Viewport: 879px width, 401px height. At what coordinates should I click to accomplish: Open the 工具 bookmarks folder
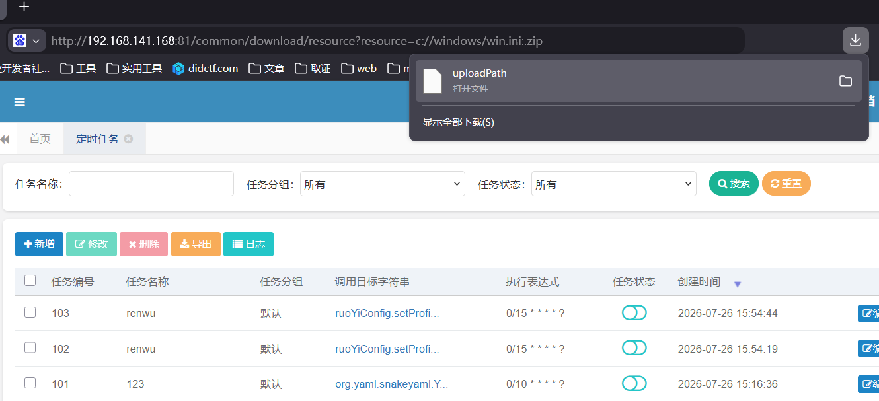(x=78, y=68)
